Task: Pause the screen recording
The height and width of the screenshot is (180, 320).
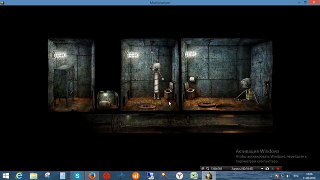Action: 272,168
